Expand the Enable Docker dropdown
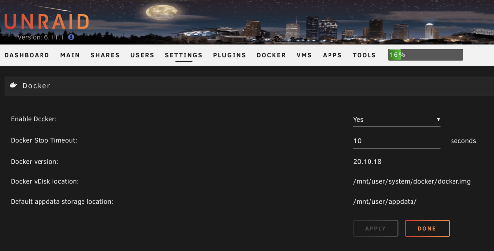Screen dimensions: 494x251 397,119
